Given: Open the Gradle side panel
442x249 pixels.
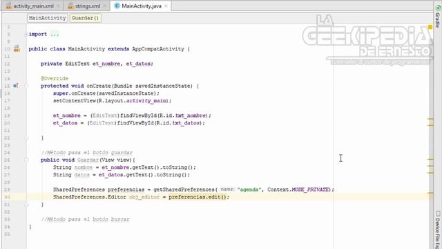Looking at the screenshot, I should [438, 17].
